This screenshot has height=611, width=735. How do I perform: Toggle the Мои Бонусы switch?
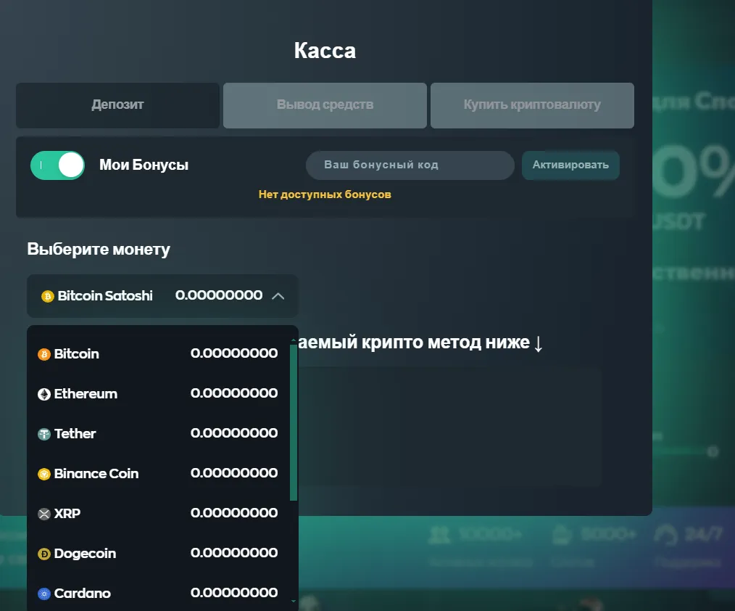[58, 165]
